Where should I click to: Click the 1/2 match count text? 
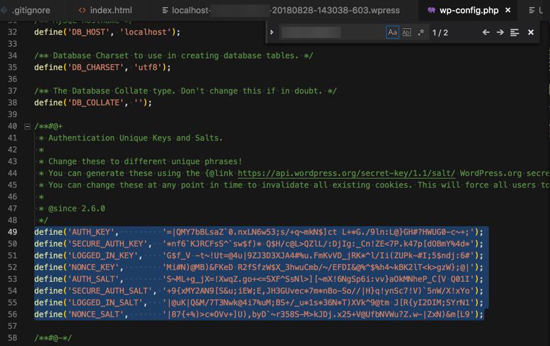tap(440, 33)
